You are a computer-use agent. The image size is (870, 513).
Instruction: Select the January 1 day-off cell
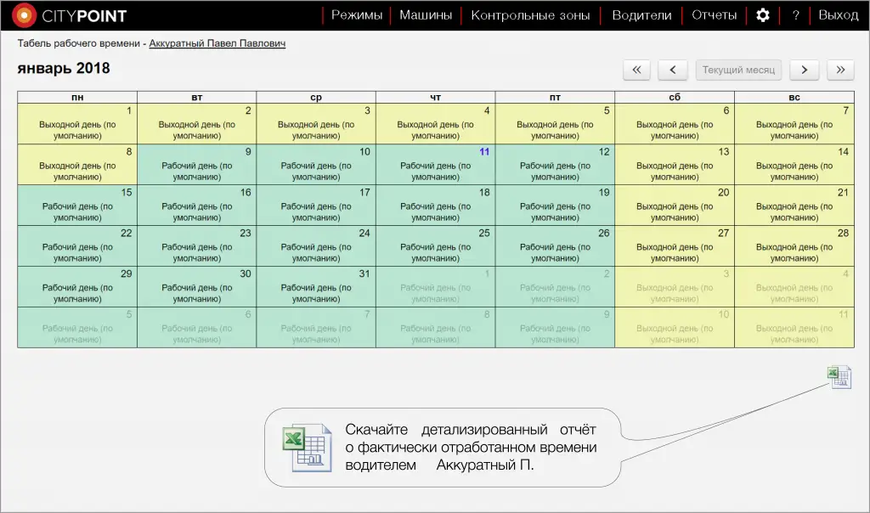pos(77,124)
